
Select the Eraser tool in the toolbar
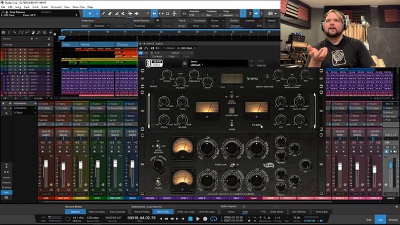110,14
